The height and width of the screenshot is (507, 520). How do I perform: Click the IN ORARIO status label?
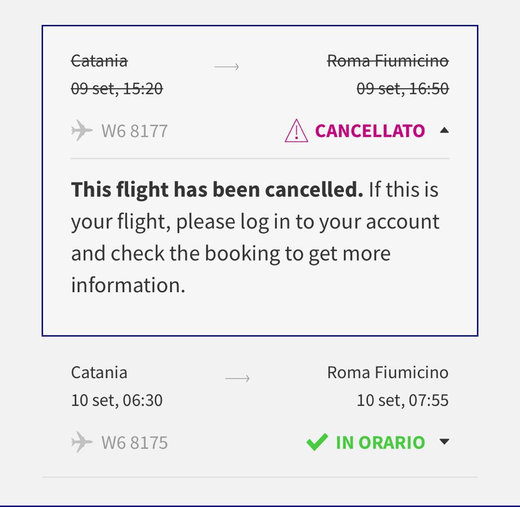380,442
